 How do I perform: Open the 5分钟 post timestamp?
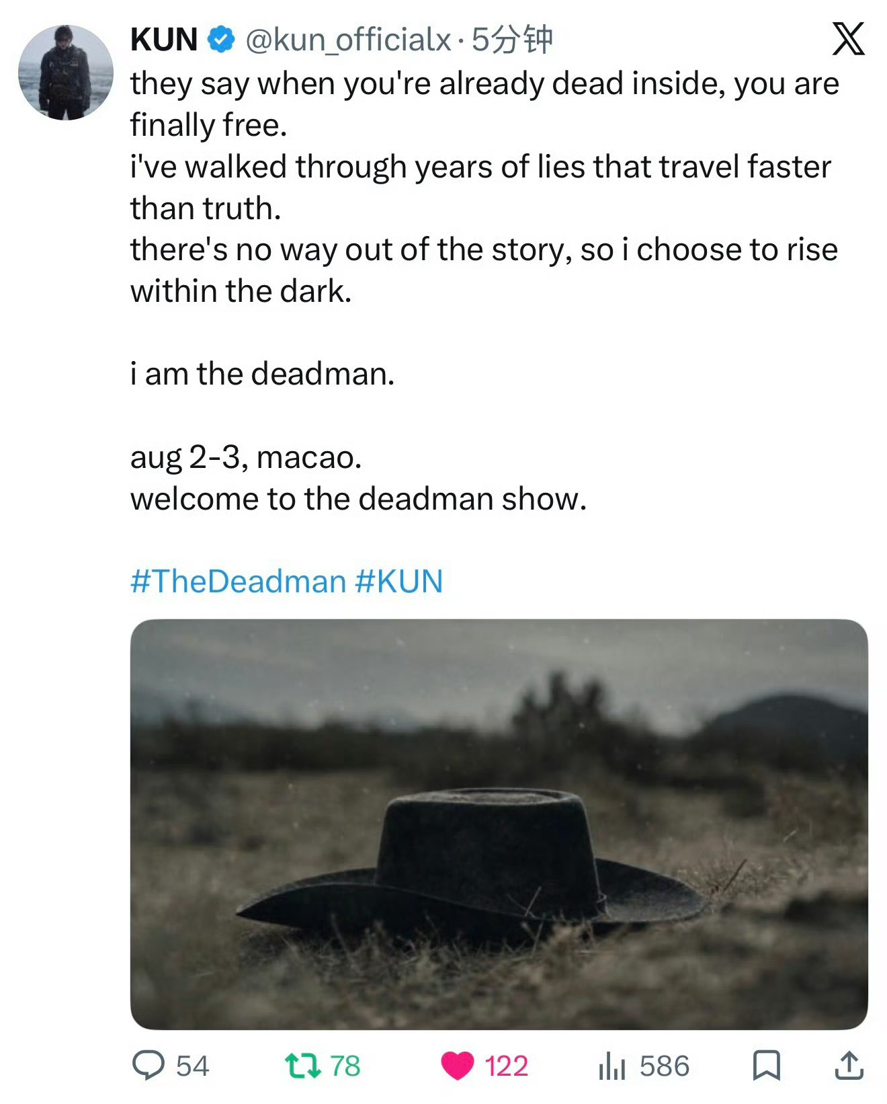513,40
